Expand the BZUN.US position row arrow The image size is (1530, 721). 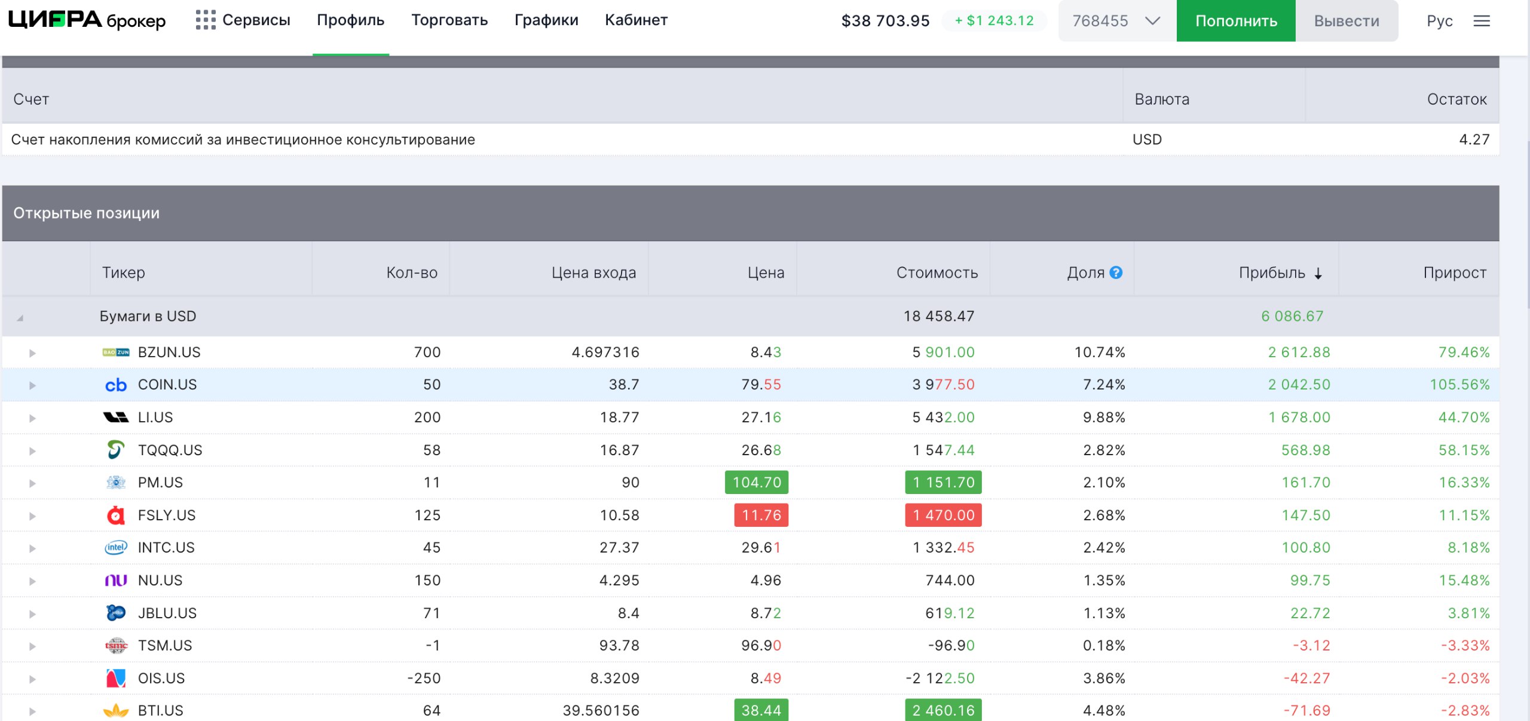point(32,353)
